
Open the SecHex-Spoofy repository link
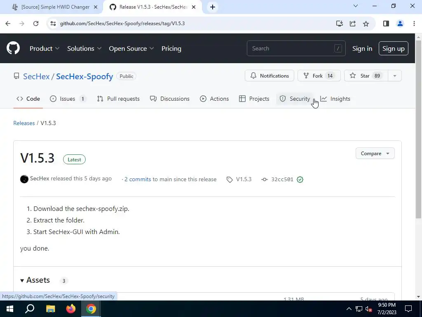click(84, 76)
